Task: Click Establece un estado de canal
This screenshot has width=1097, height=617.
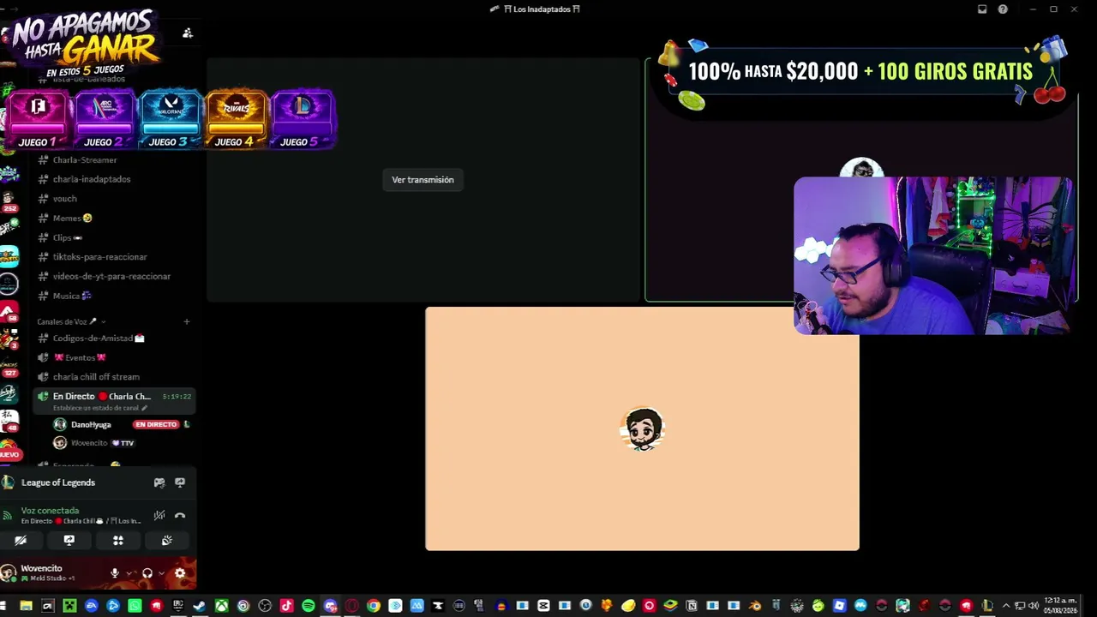Action: (x=99, y=408)
